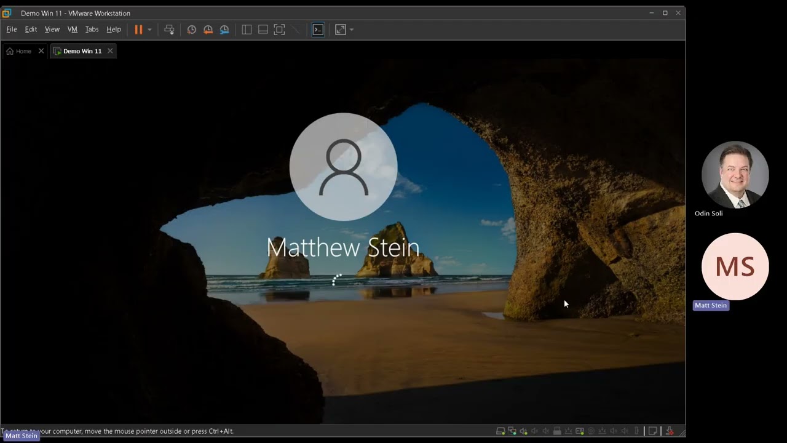Take a snapshot of this virtual machine
Viewport: 787px width, 443px height.
[x=192, y=30]
